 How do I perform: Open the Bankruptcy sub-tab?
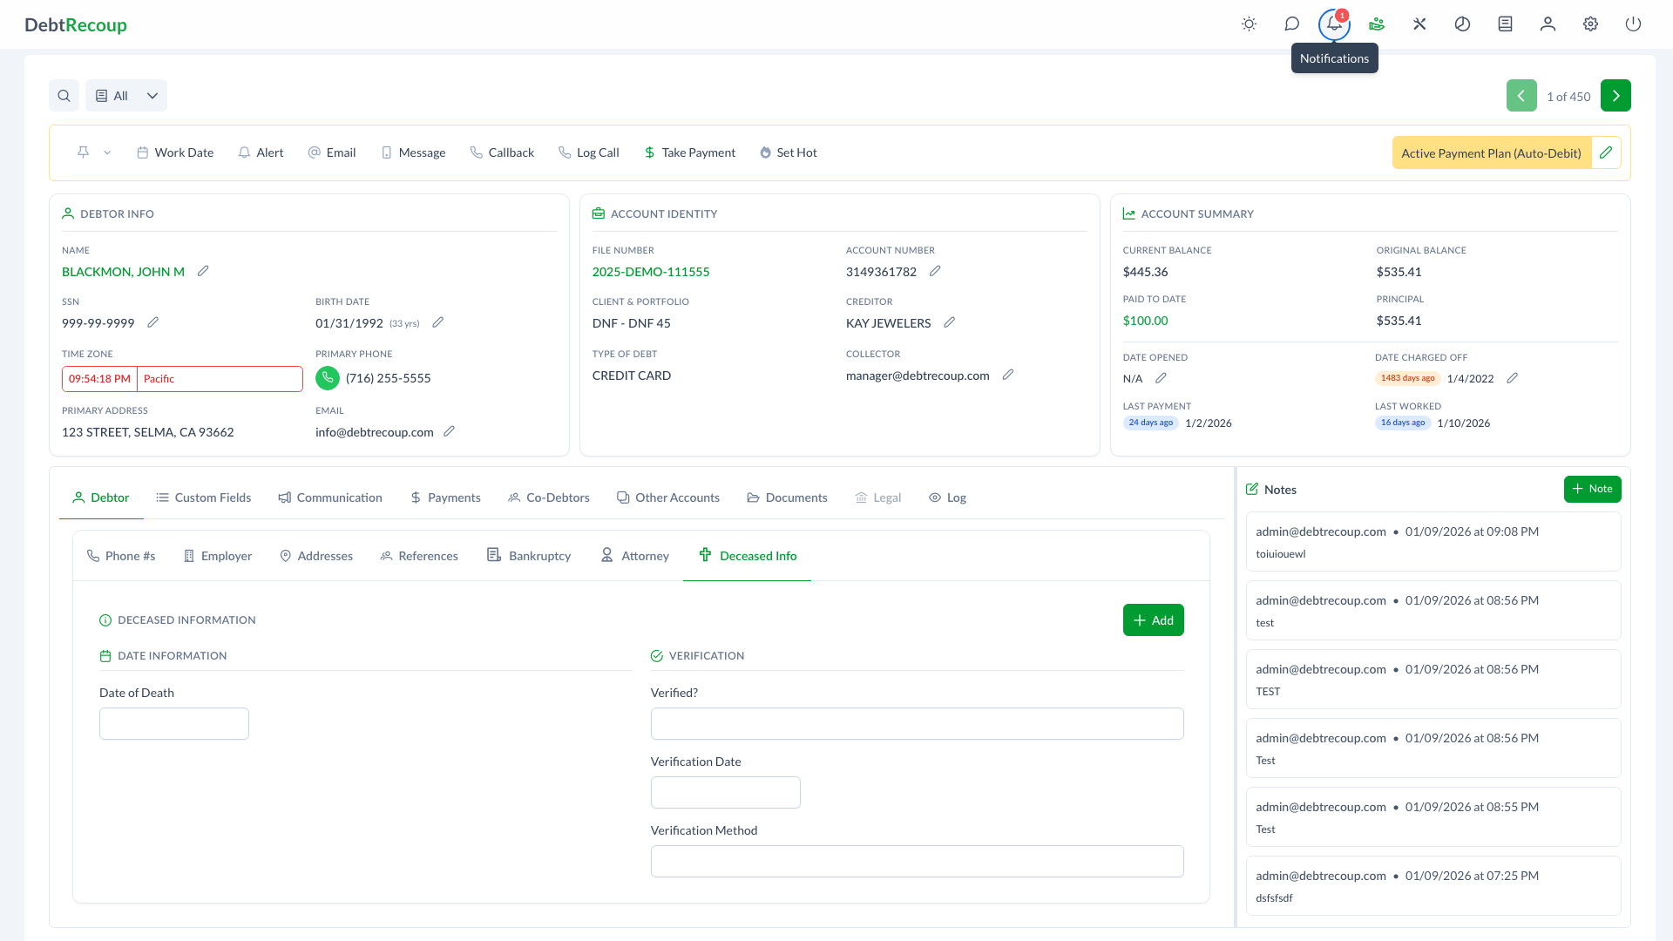pos(529,556)
